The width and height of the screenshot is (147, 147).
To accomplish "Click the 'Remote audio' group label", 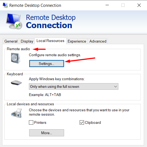I will tap(18, 49).
